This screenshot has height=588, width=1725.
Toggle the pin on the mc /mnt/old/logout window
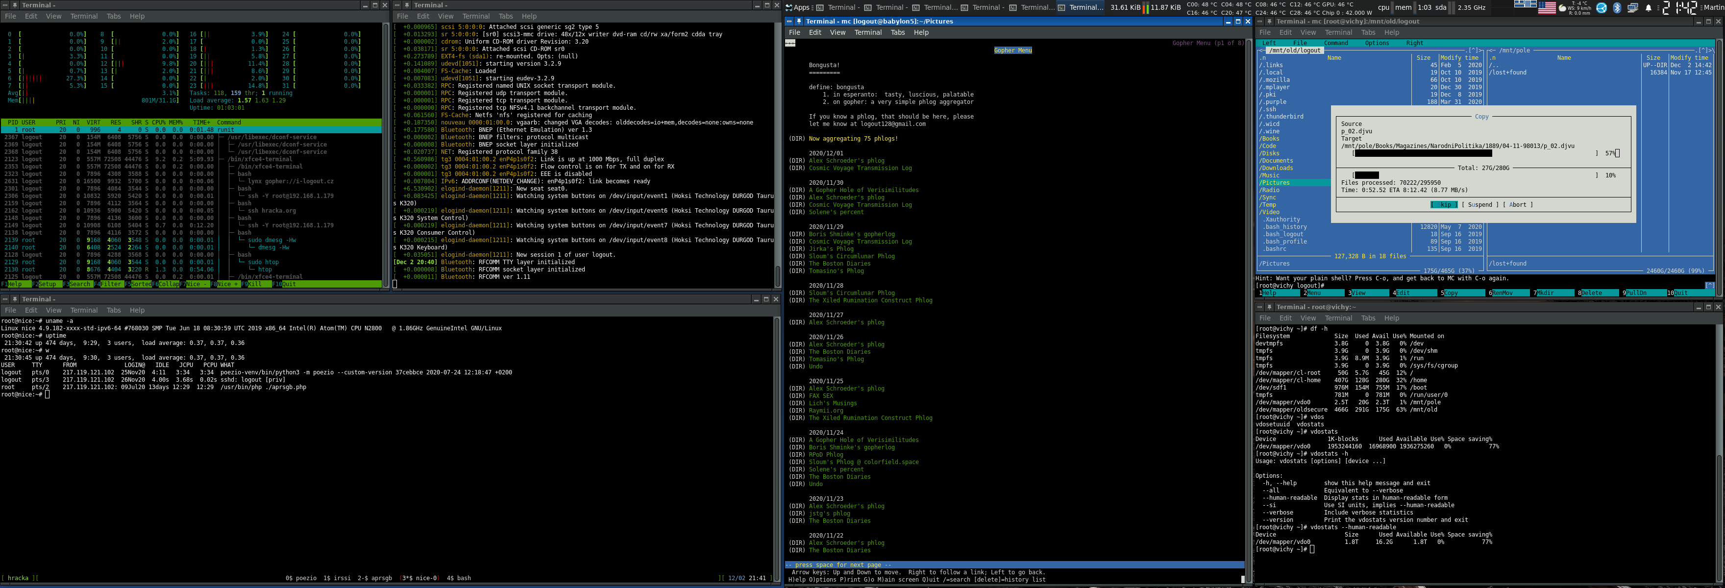click(1269, 22)
